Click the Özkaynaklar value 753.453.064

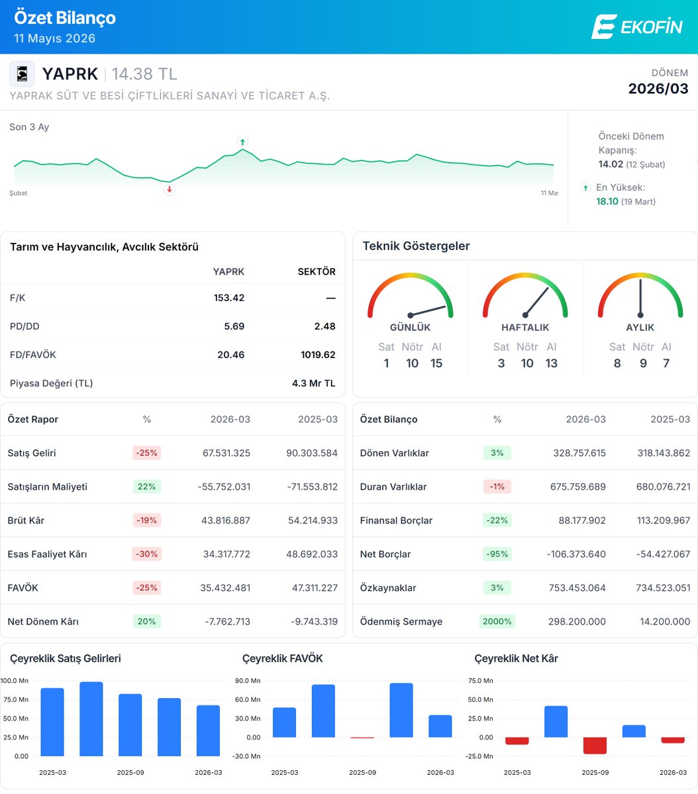coord(577,588)
